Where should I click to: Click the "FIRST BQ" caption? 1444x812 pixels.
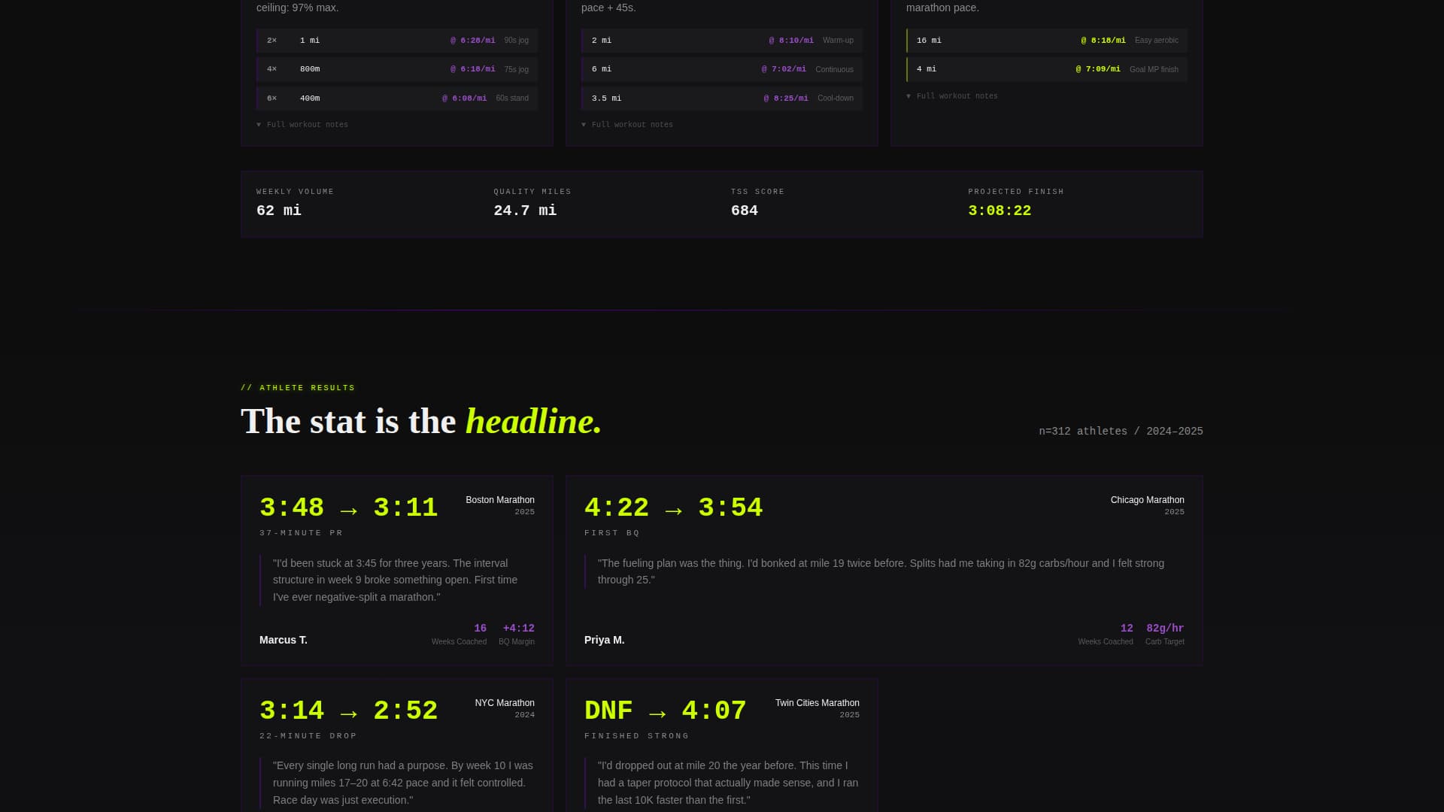612,533
